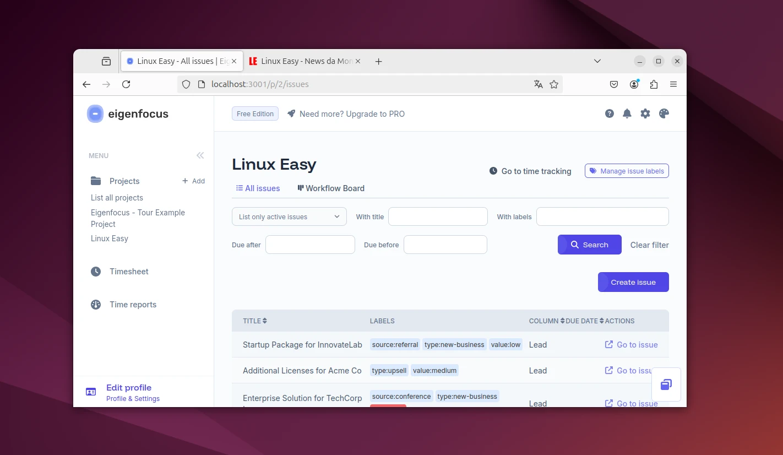783x455 pixels.
Task: Open notifications bell icon
Action: 627,113
